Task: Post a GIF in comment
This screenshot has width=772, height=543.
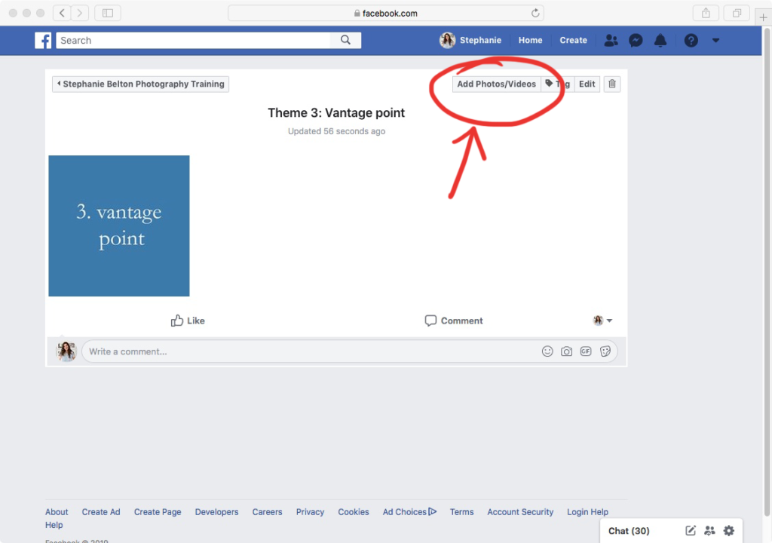Action: click(x=586, y=351)
